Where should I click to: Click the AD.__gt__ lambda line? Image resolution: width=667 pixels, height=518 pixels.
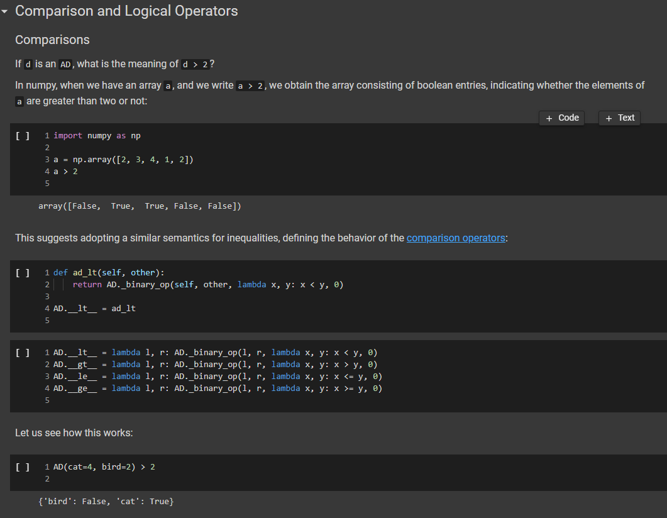[x=215, y=365]
